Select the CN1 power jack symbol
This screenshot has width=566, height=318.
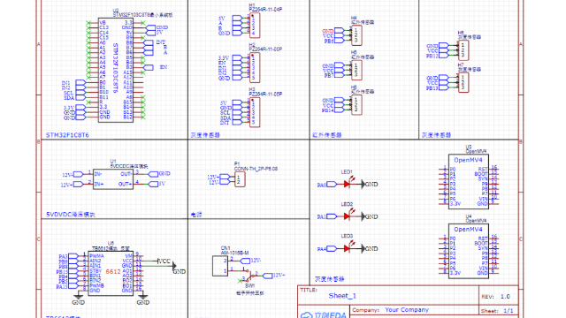(220, 266)
